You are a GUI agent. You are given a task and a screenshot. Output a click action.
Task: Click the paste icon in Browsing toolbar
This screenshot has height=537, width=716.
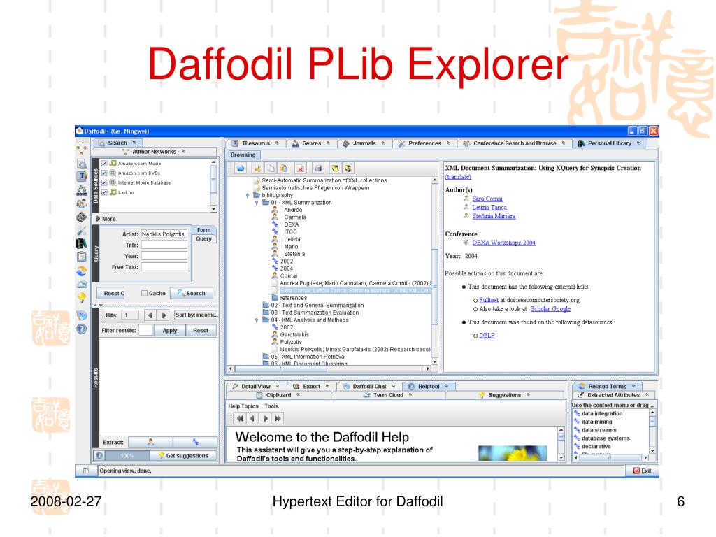point(283,169)
